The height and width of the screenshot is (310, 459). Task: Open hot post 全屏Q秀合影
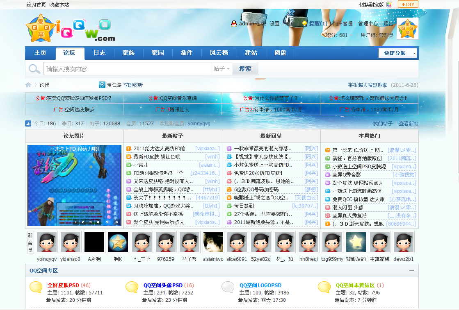click(x=347, y=175)
